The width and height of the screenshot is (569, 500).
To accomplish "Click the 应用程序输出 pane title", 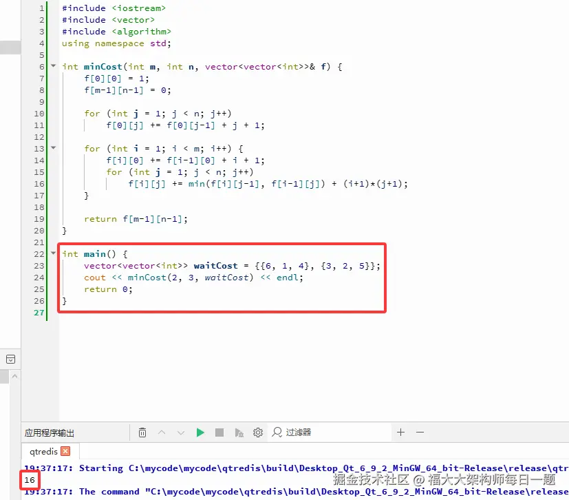I will coord(50,433).
